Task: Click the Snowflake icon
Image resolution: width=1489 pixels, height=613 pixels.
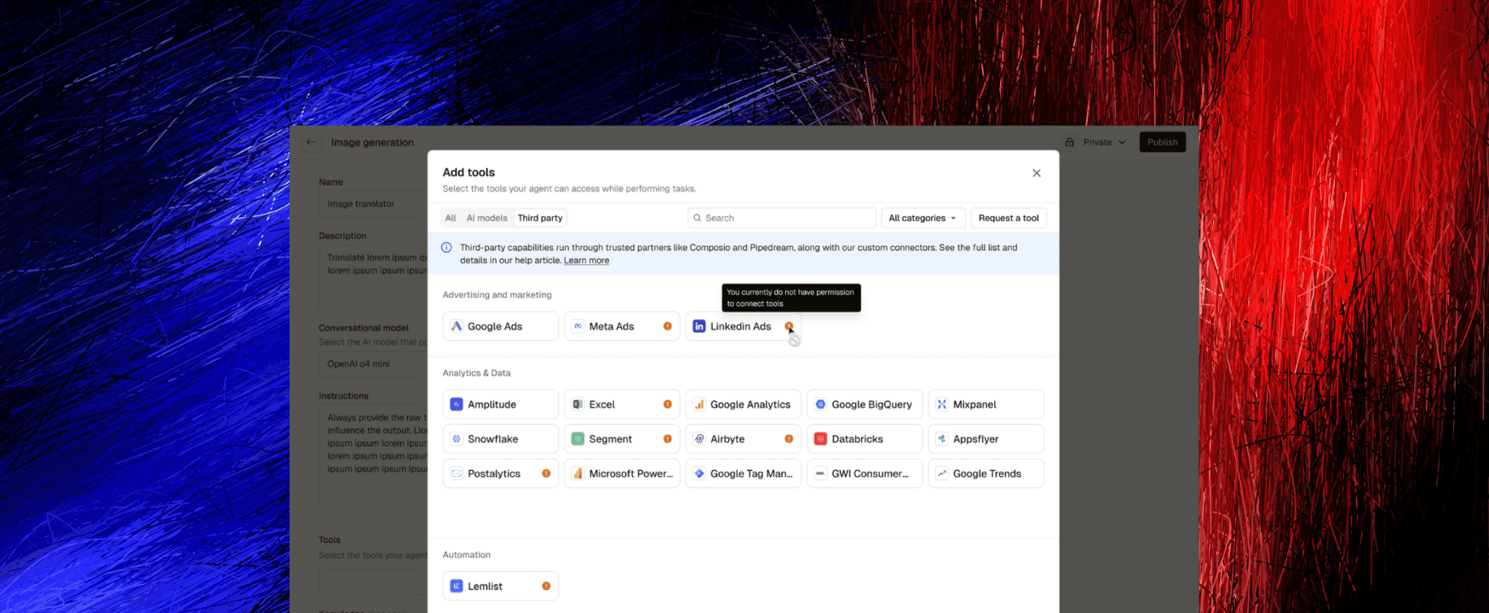Action: pos(457,439)
